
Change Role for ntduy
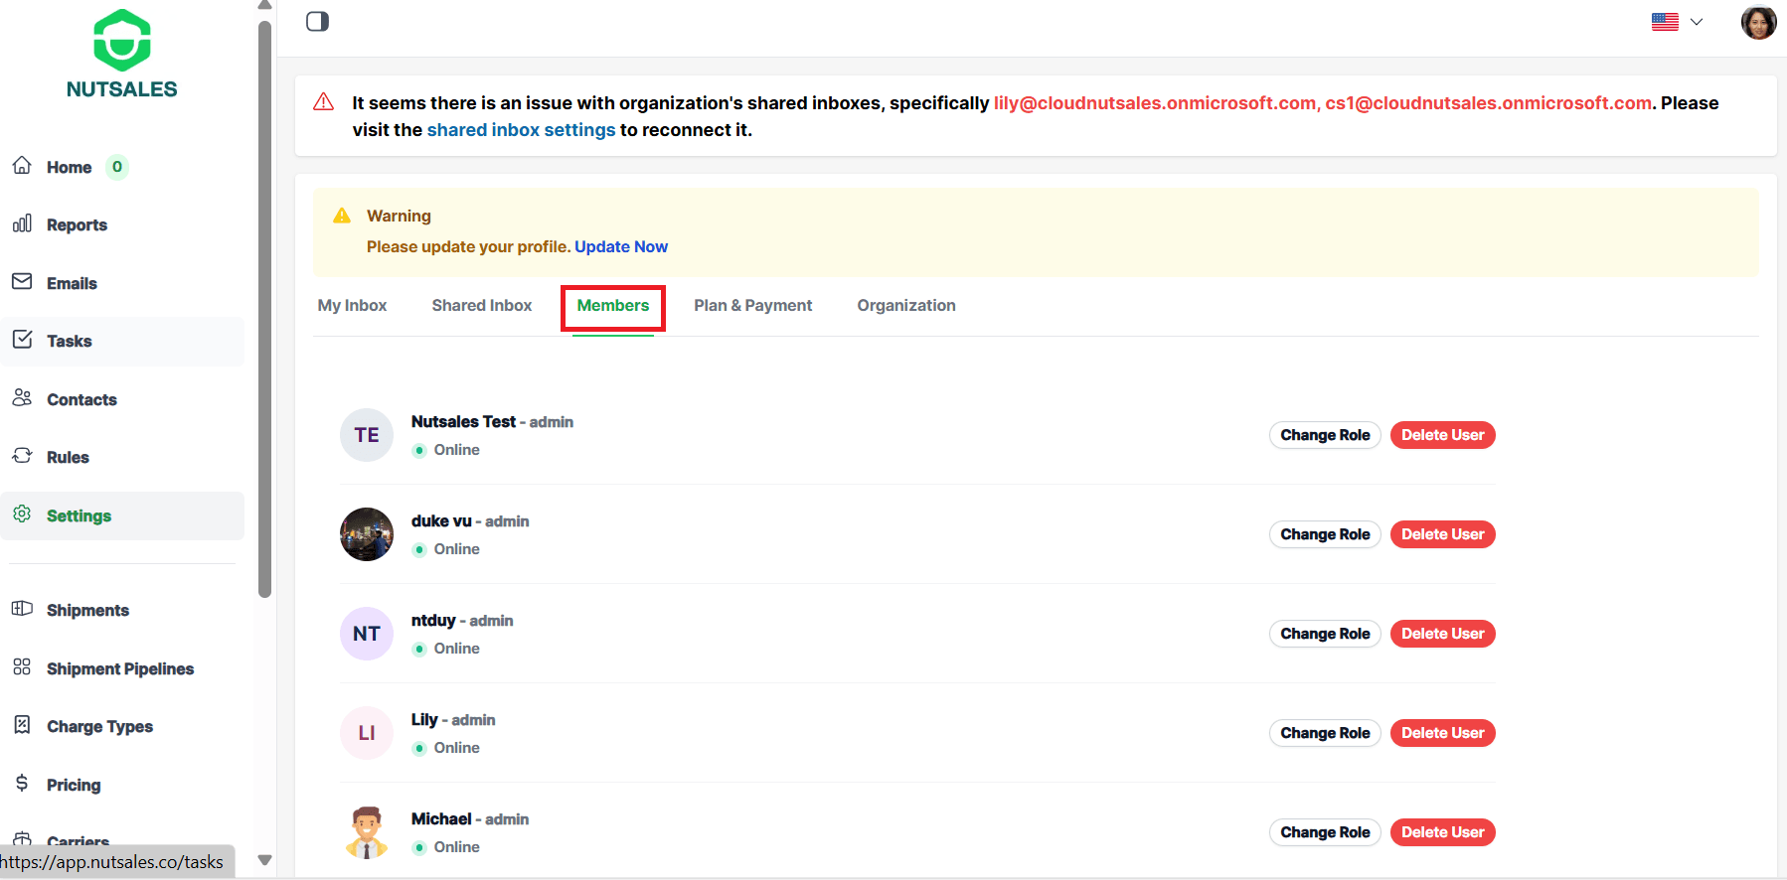point(1325,634)
